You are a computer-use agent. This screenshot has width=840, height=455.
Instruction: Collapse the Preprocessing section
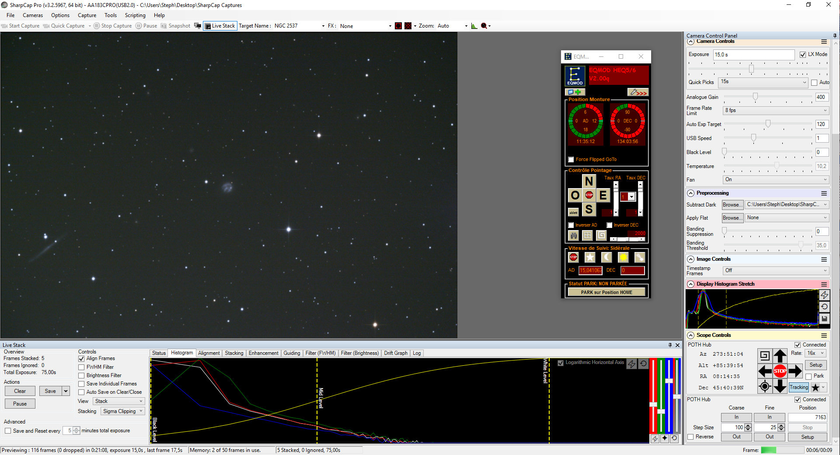tap(691, 193)
